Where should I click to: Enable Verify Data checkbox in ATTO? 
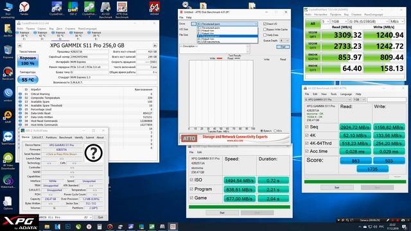[x=265, y=35]
